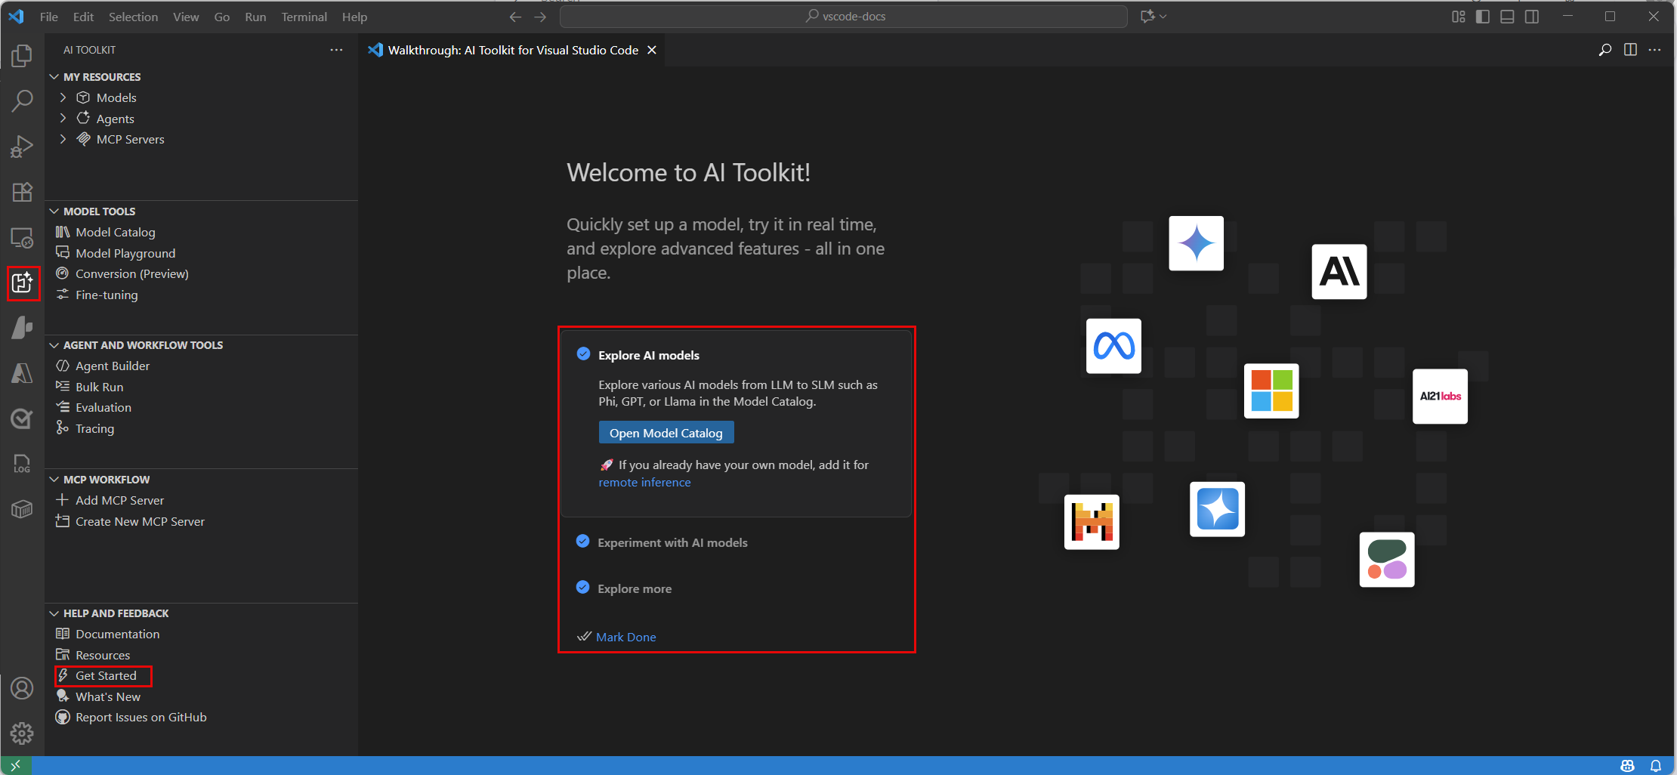Open the AI Toolkit activity bar icon
Image resolution: width=1677 pixels, height=775 pixels.
23,283
